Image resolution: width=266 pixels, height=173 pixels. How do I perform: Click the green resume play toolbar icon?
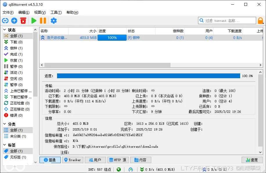(x=34, y=21)
